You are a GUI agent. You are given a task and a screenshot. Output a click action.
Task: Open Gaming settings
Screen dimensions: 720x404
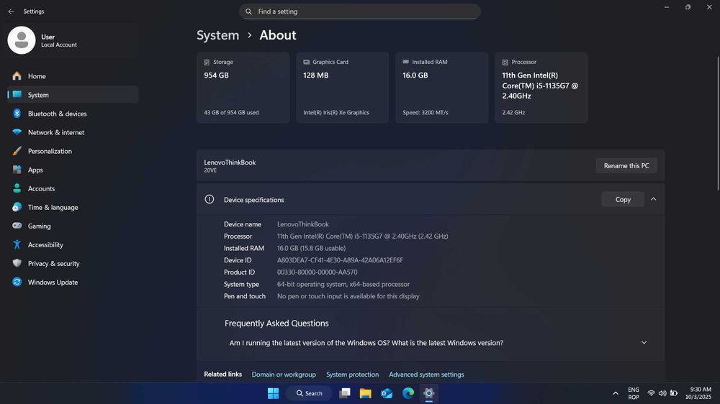[73, 226]
